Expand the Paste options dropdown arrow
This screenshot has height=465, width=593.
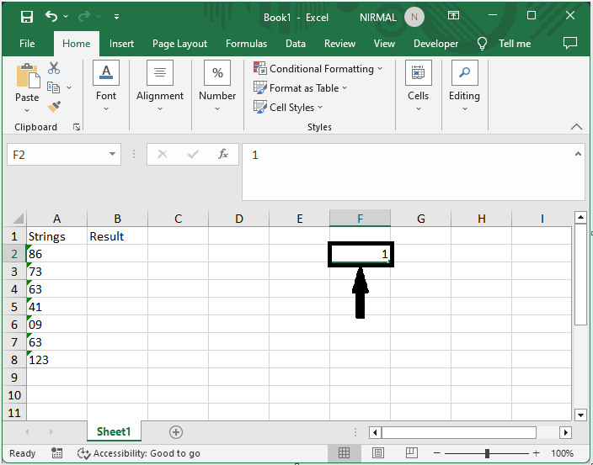coord(27,111)
